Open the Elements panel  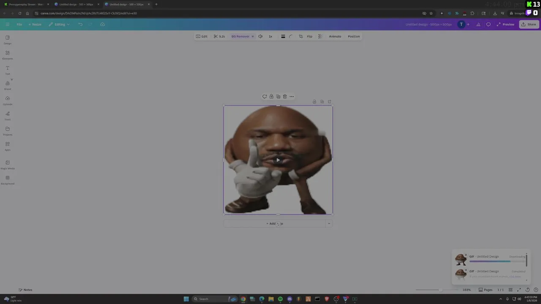[8, 55]
